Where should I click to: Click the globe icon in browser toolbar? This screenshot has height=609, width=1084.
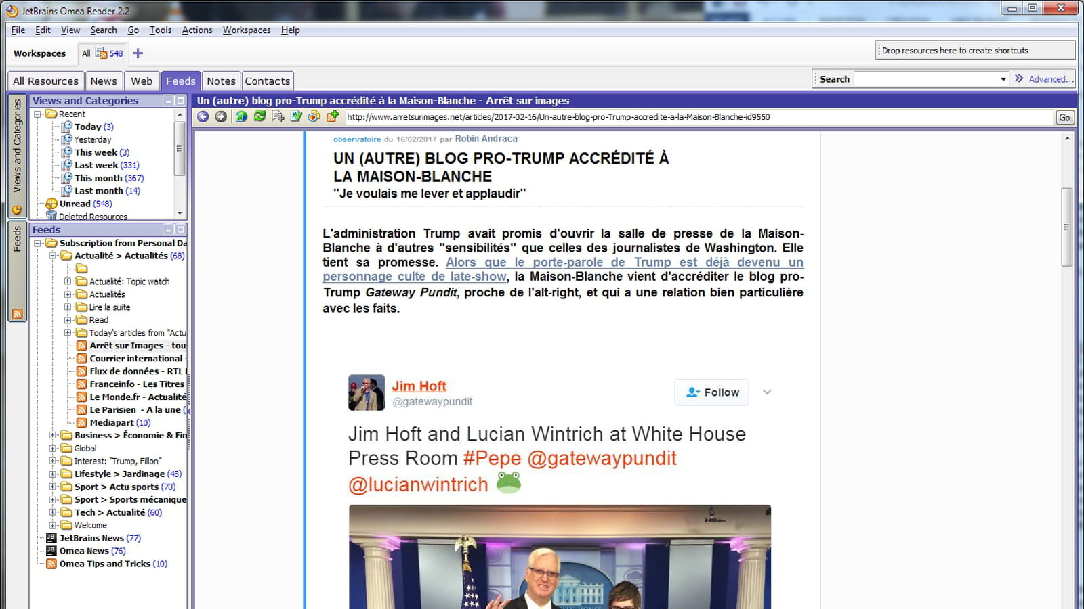click(241, 117)
